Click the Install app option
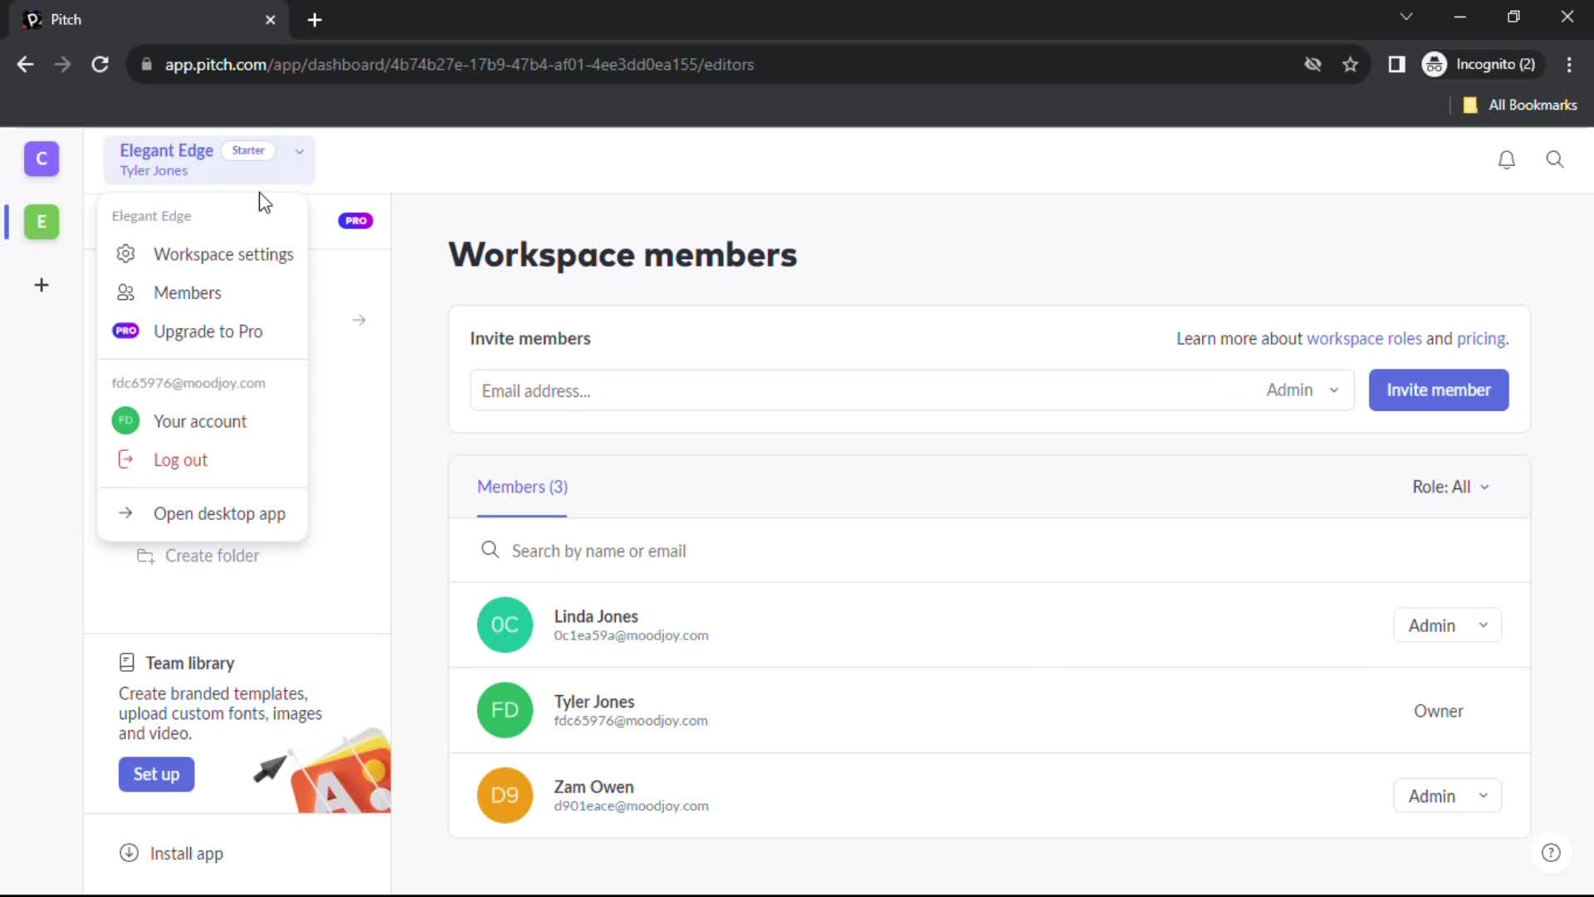 click(x=186, y=853)
